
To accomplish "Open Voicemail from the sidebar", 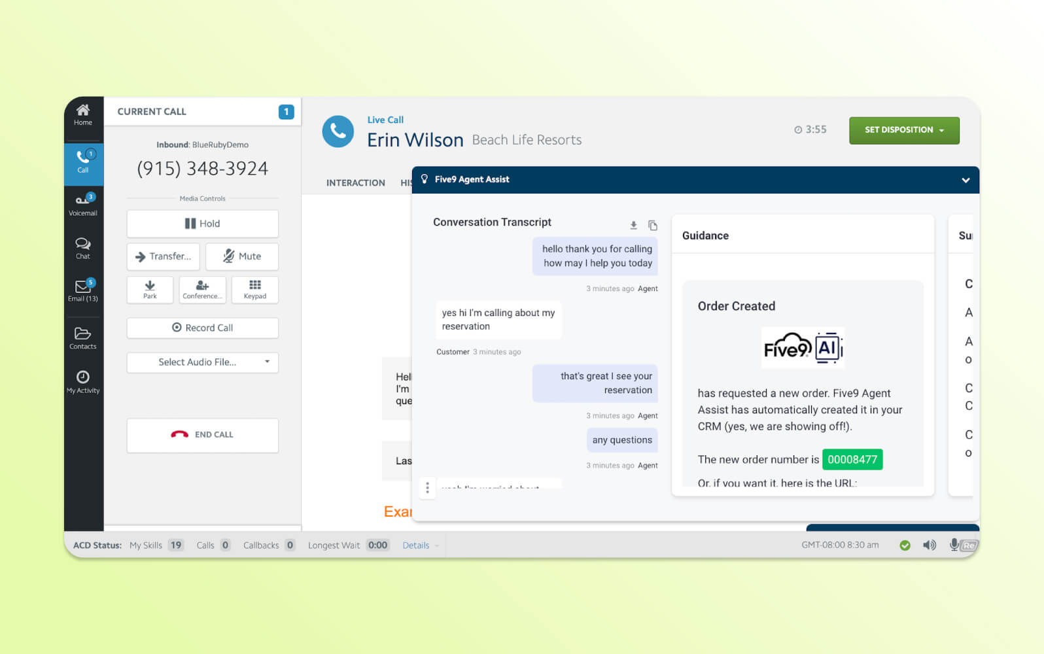I will point(83,205).
